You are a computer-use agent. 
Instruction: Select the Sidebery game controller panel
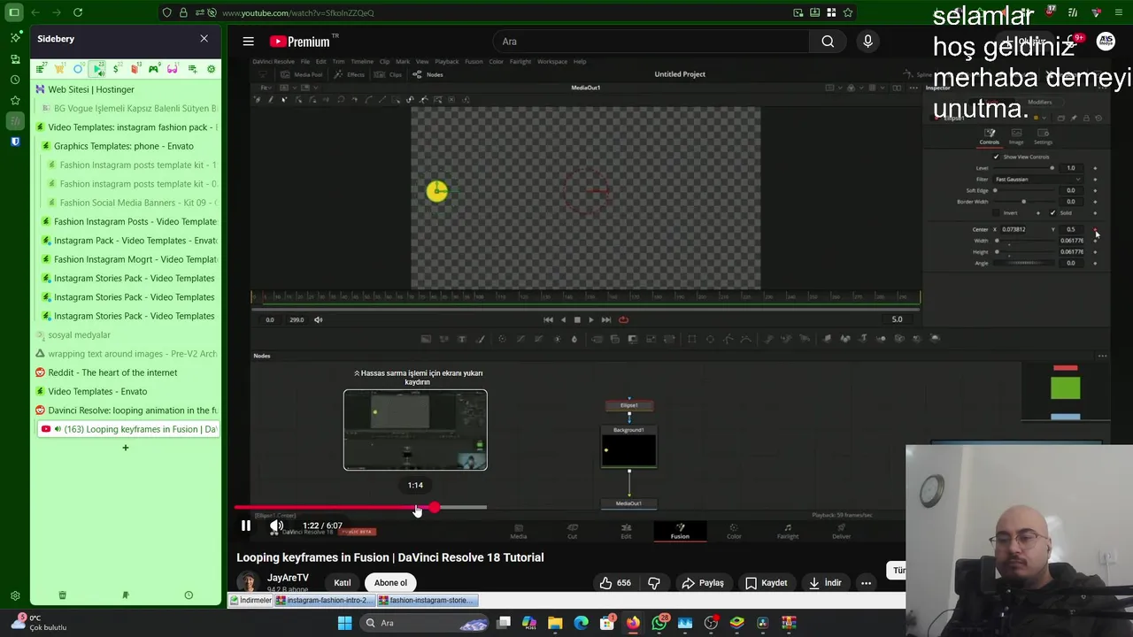point(154,69)
